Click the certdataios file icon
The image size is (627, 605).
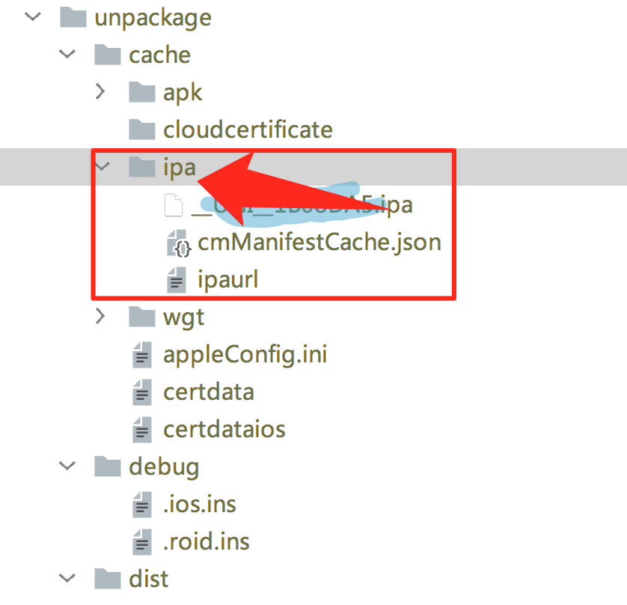pos(141,429)
